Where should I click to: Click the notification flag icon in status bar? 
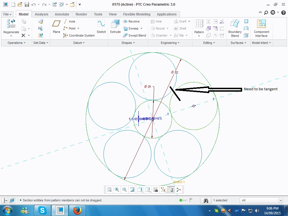191,200
